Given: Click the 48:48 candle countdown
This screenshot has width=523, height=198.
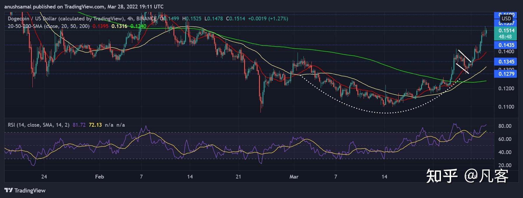Looking at the screenshot, I should (x=505, y=37).
